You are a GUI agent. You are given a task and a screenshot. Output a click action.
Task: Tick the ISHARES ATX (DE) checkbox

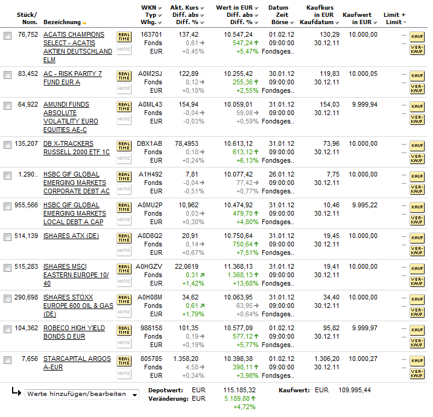(7, 237)
